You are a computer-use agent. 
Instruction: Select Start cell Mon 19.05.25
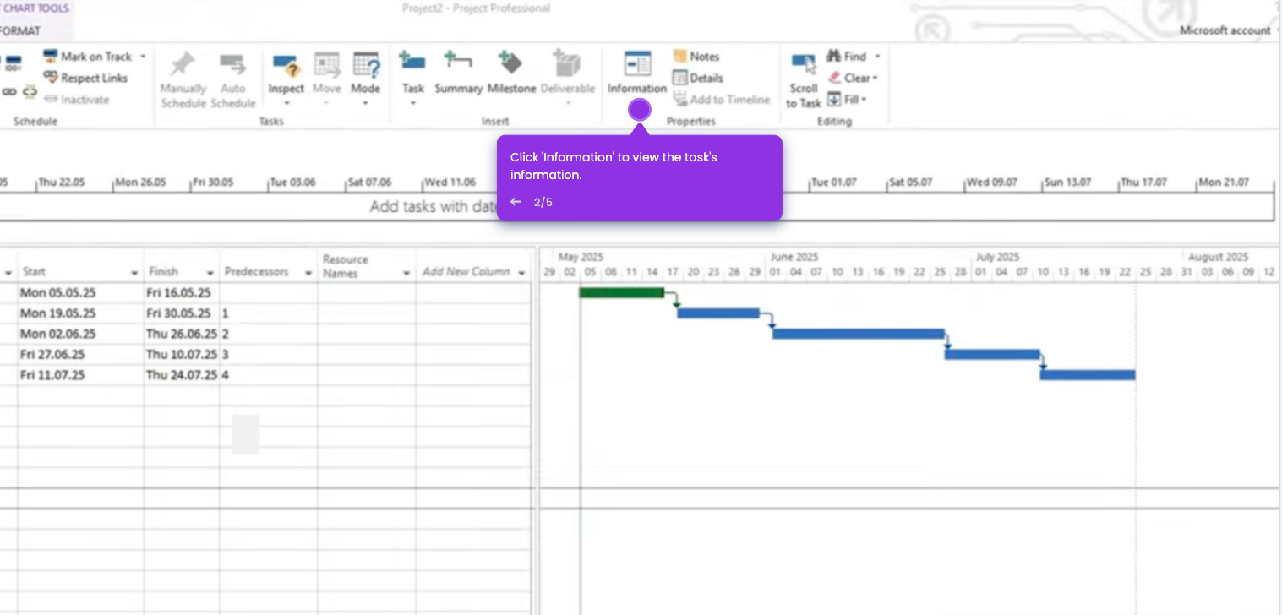pyautogui.click(x=80, y=313)
